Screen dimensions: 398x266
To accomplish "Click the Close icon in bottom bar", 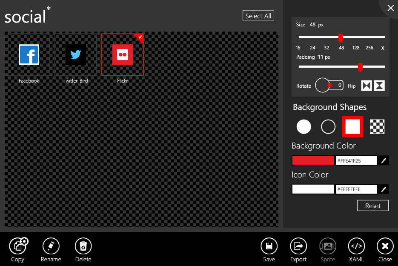I will pos(385,246).
